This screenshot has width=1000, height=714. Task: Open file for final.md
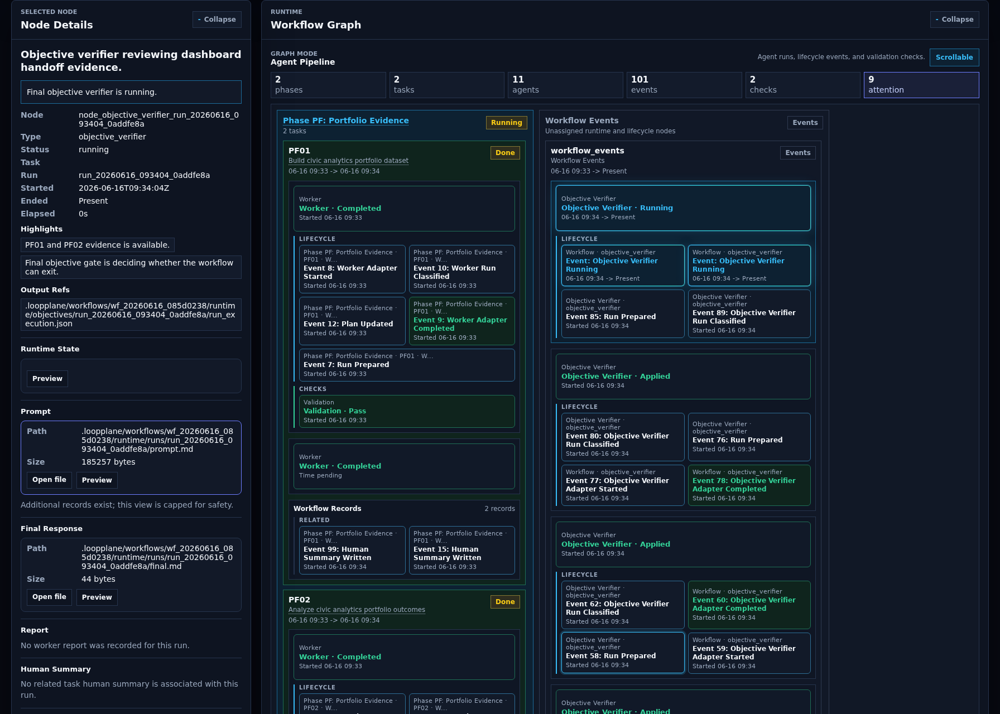(x=49, y=597)
